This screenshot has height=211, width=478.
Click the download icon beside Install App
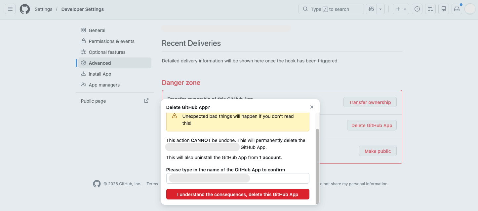point(84,74)
